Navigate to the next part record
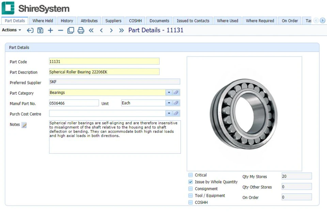Image resolution: width=327 pixels, height=212 pixels. [x=111, y=30]
